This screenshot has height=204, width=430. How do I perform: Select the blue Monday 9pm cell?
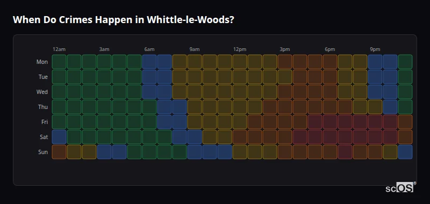coord(375,62)
